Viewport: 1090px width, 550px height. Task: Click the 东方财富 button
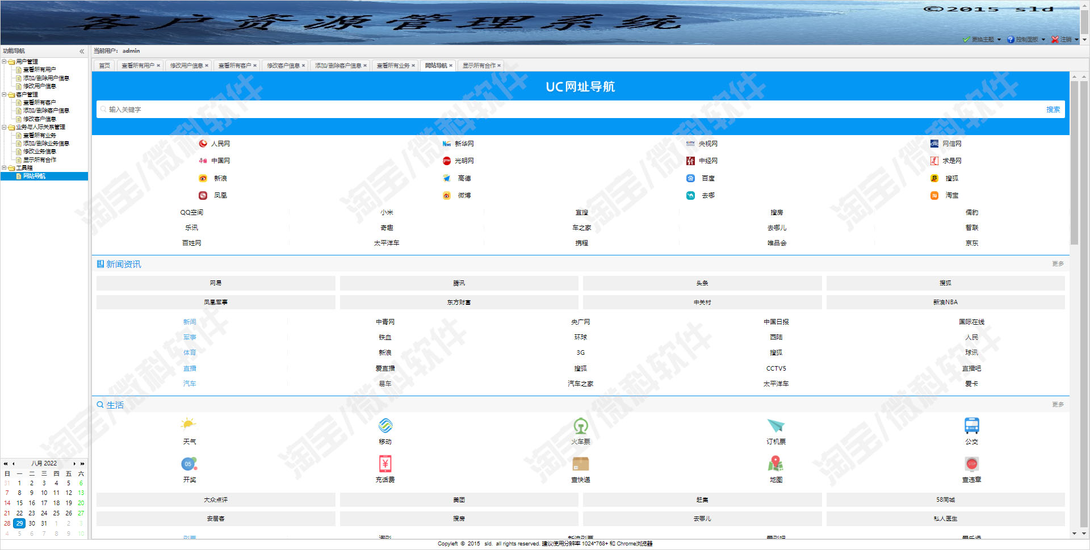459,303
